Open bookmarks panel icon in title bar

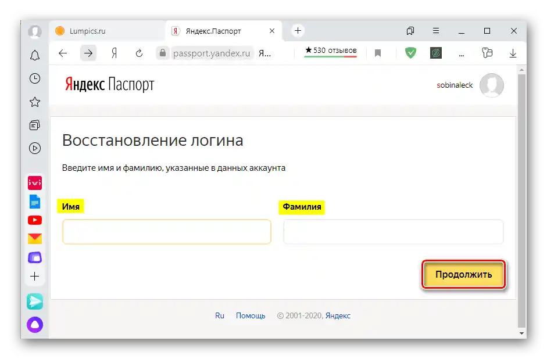click(x=410, y=31)
